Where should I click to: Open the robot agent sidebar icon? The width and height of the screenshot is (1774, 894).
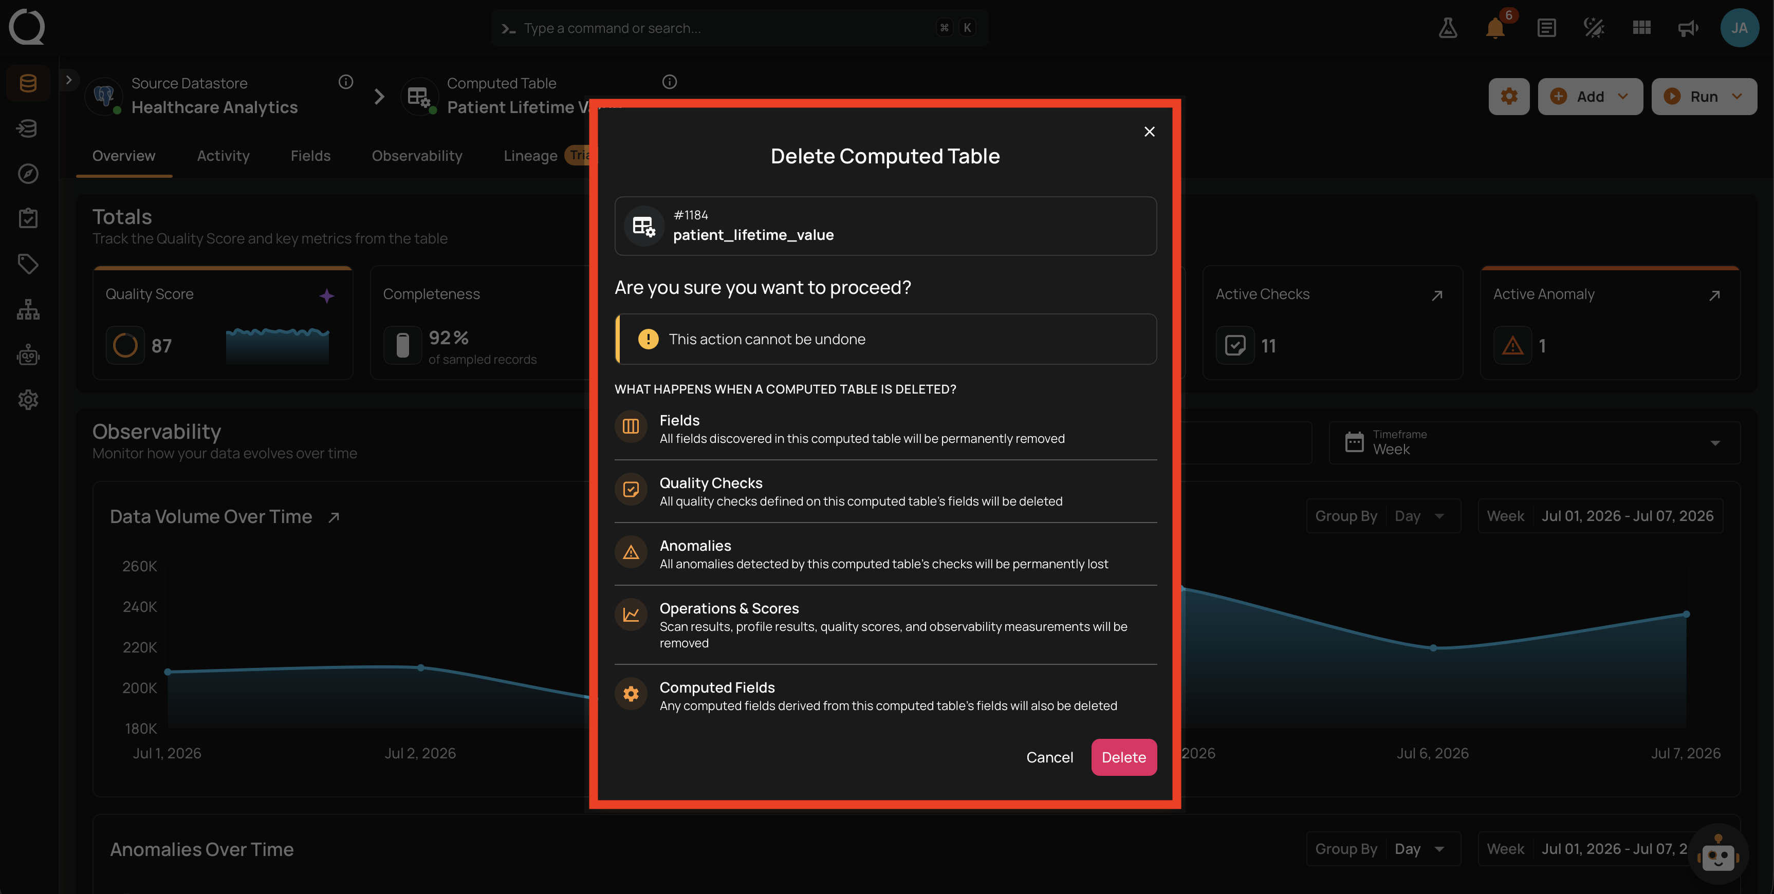pyautogui.click(x=28, y=355)
